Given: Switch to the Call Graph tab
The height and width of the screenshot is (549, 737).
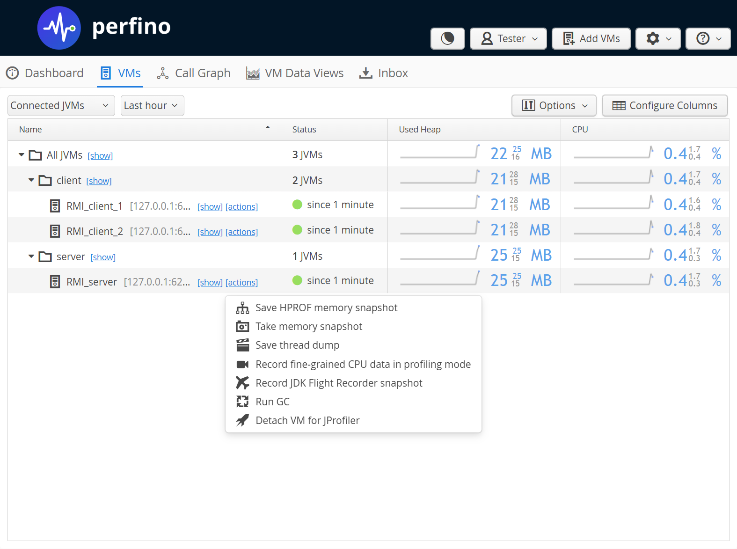Looking at the screenshot, I should pos(194,73).
